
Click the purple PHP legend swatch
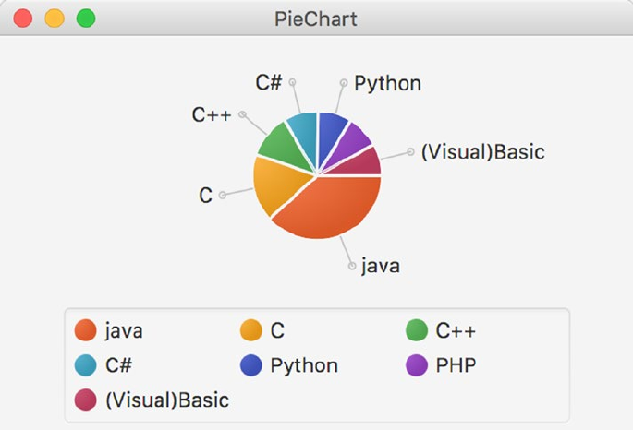click(417, 365)
